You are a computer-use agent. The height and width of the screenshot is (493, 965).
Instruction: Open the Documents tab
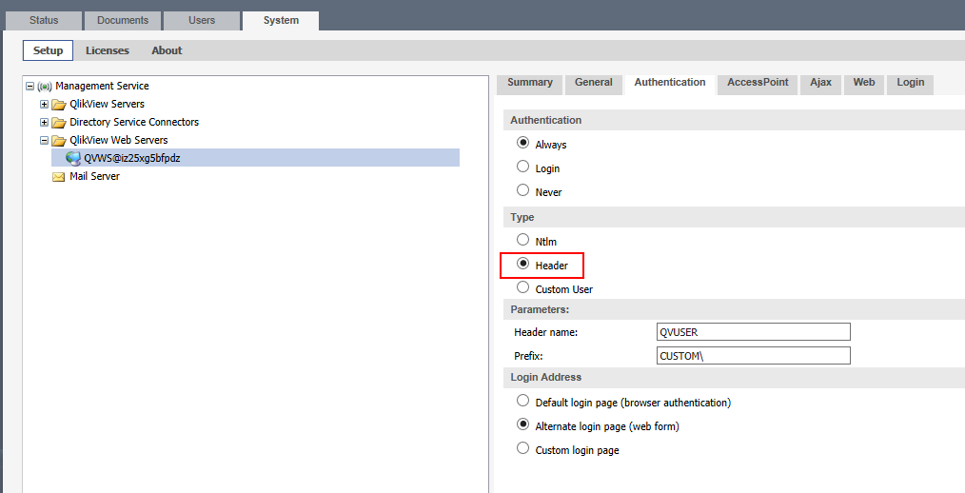coord(123,20)
